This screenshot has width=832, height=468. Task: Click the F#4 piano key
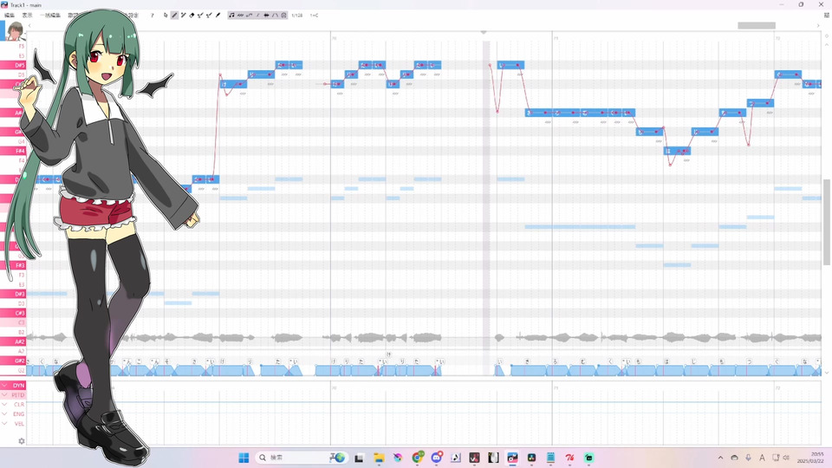13,151
